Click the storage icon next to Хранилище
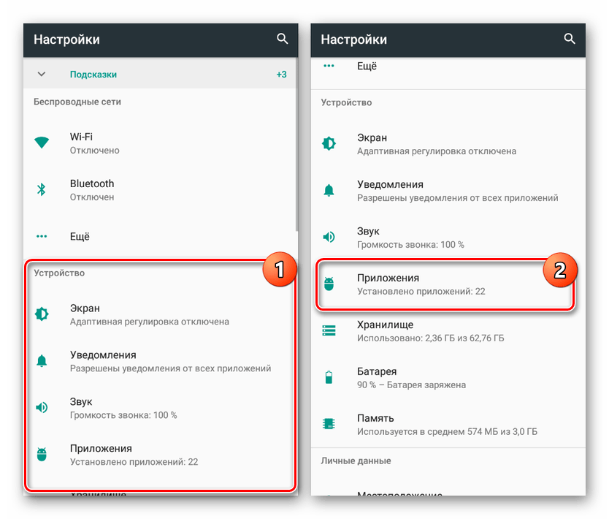Image resolution: width=609 pixels, height=519 pixels. click(x=329, y=330)
